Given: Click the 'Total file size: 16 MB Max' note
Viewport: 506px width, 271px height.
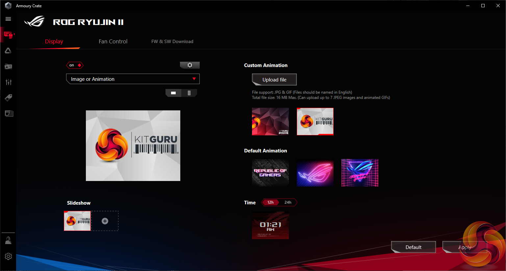Looking at the screenshot, I should tap(321, 98).
